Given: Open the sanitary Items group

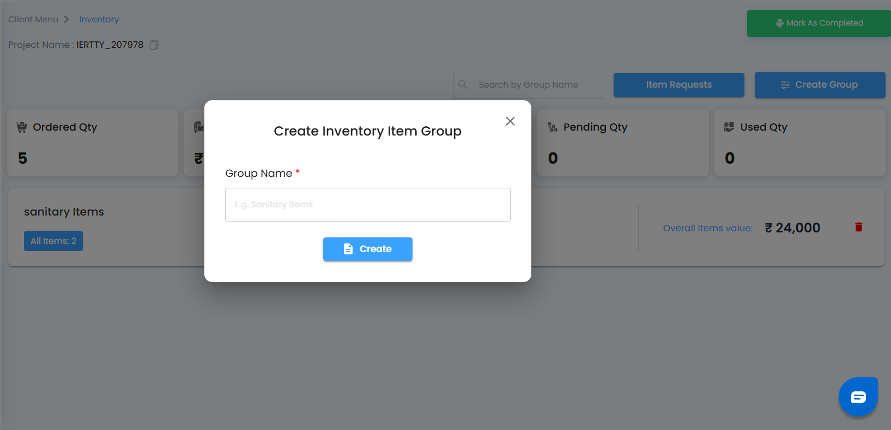Looking at the screenshot, I should pos(64,212).
